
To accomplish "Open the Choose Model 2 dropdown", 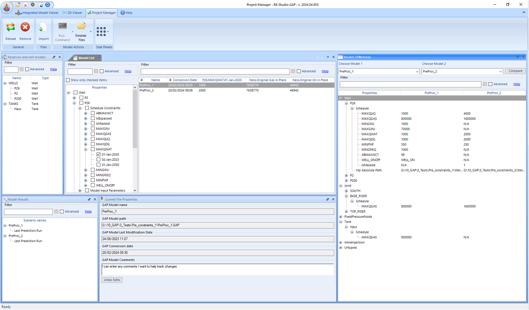I will point(500,71).
